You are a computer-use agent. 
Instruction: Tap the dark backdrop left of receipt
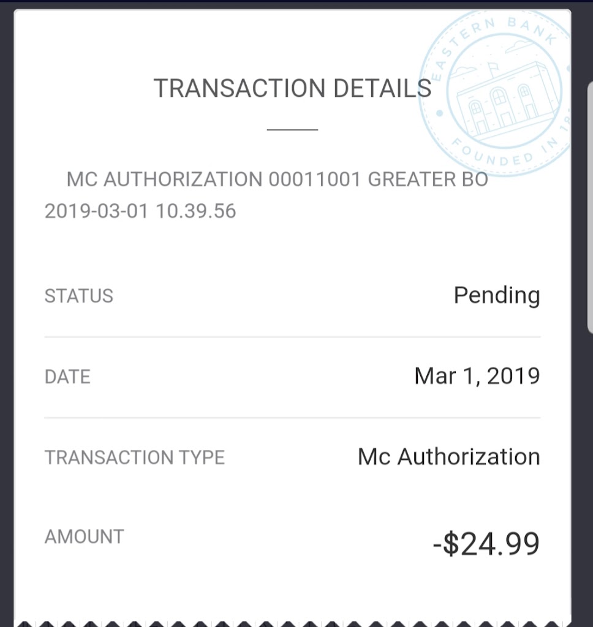point(7,306)
